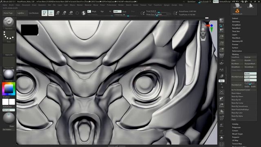Activate the Move transform icon
The height and width of the screenshot is (147, 261).
58,13
